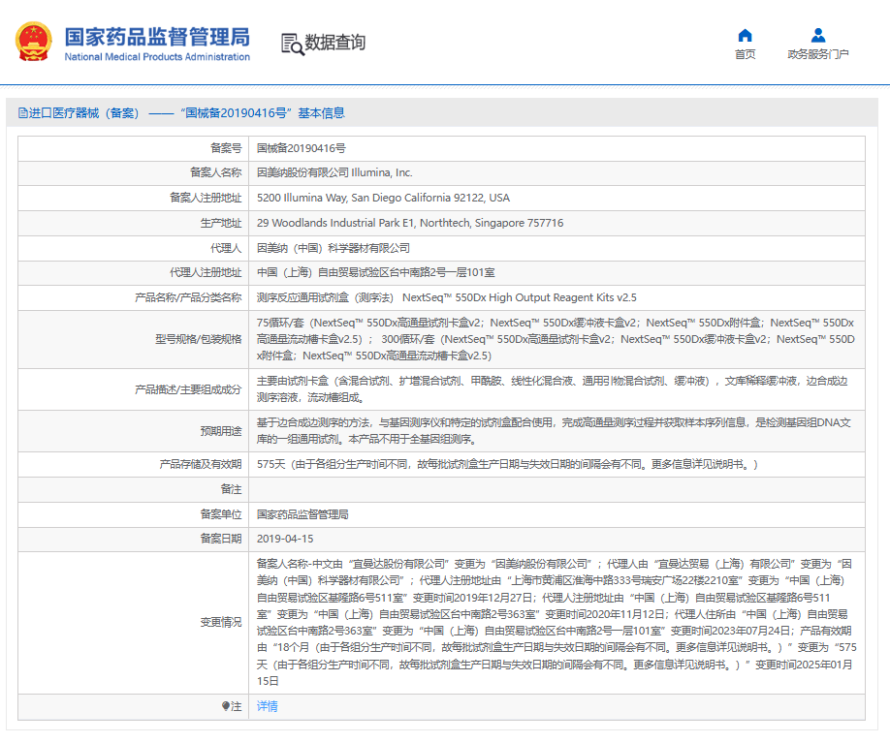Click the 变更情况 label

[221, 622]
